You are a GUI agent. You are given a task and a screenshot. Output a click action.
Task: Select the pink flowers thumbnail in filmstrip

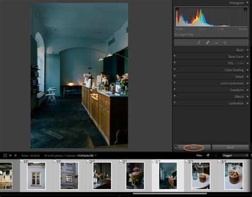click(x=135, y=176)
